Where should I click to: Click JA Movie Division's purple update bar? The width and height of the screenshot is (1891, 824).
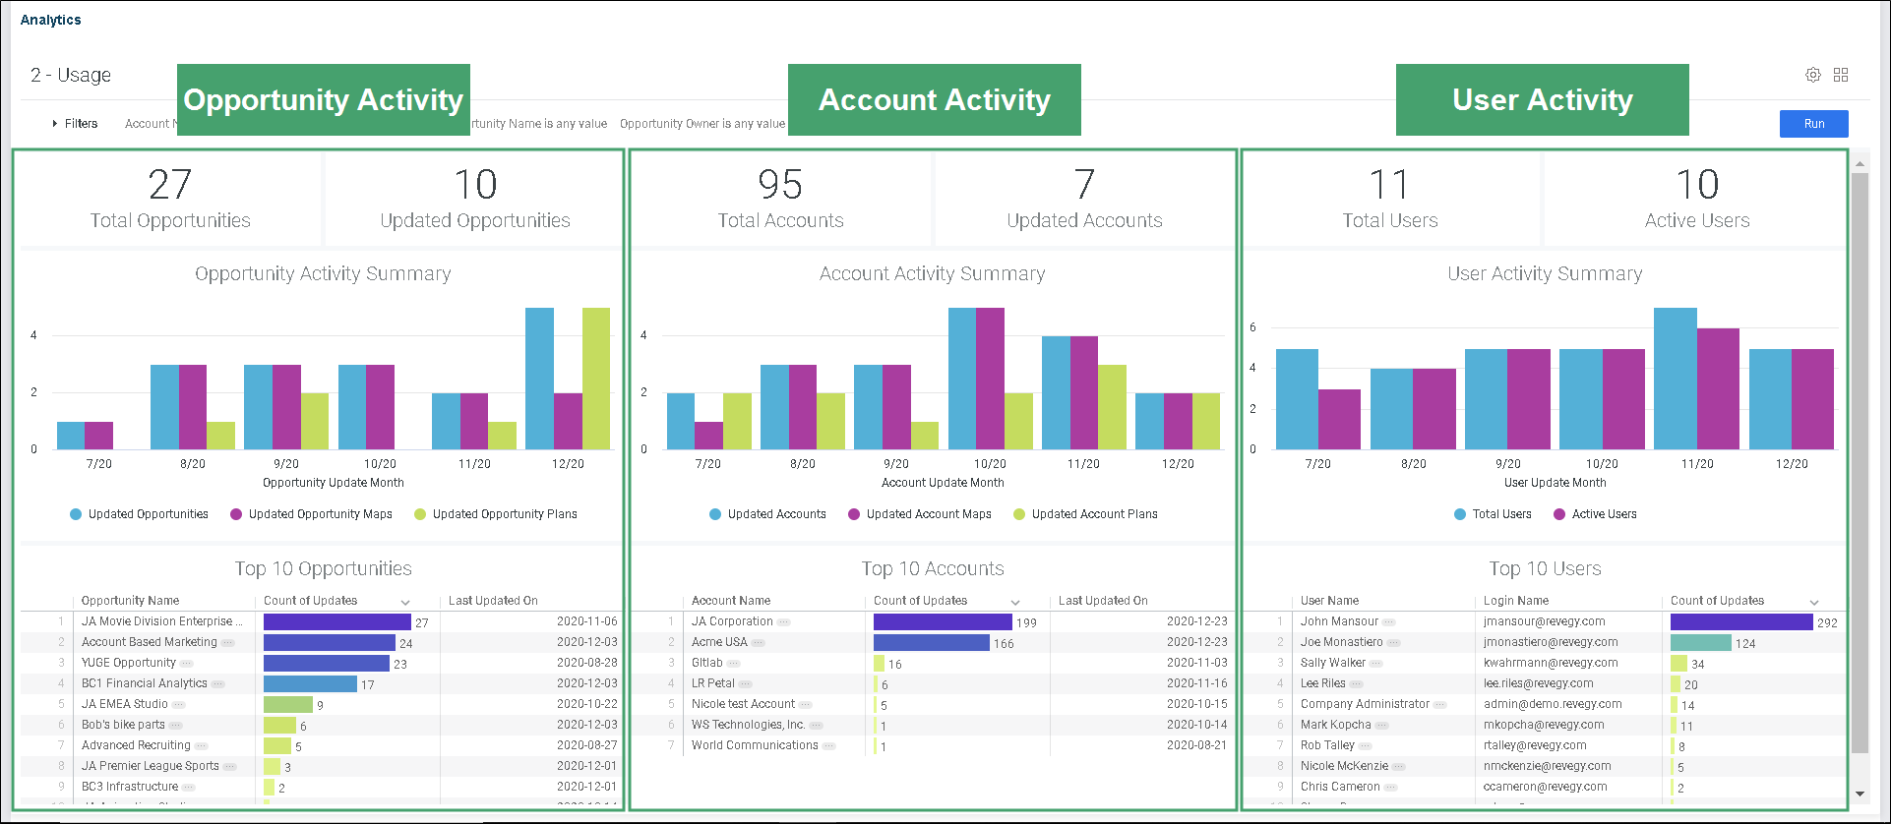(336, 622)
